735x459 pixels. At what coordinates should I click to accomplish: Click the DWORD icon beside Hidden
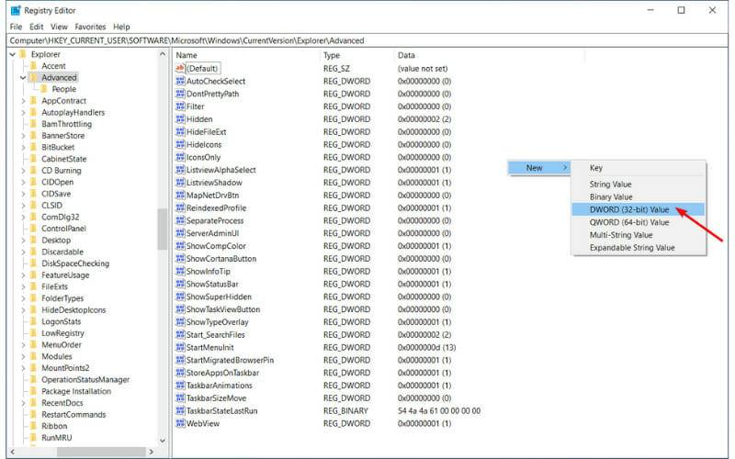(x=180, y=119)
